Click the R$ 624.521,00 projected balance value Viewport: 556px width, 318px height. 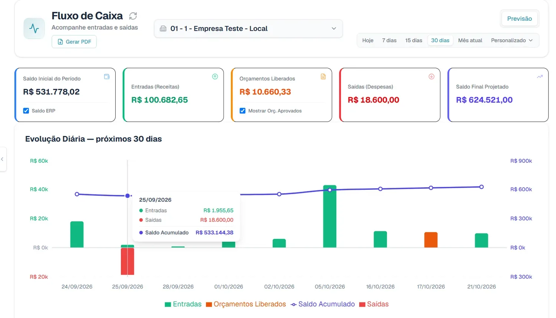[484, 100]
